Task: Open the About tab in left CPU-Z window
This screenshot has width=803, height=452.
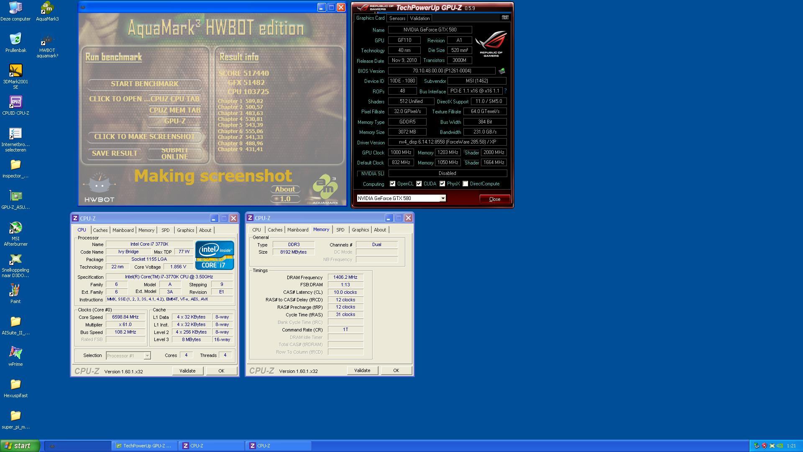Action: 205,230
